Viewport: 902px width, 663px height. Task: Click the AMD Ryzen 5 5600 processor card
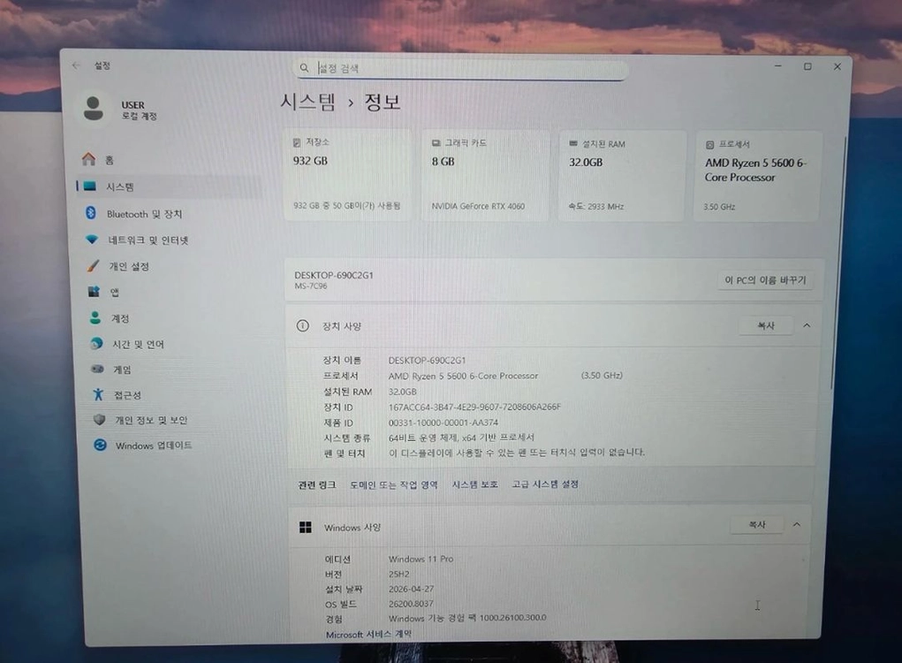(x=757, y=176)
